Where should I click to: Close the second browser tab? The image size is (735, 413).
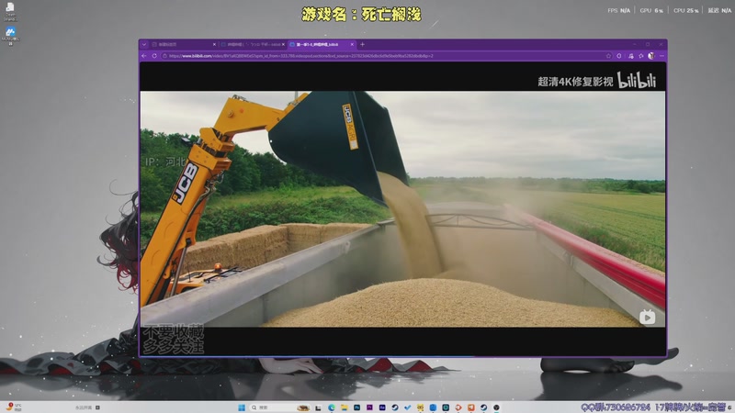(x=283, y=44)
